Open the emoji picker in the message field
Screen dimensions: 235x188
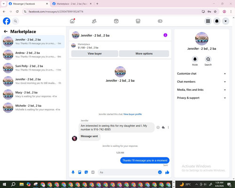click(x=160, y=172)
